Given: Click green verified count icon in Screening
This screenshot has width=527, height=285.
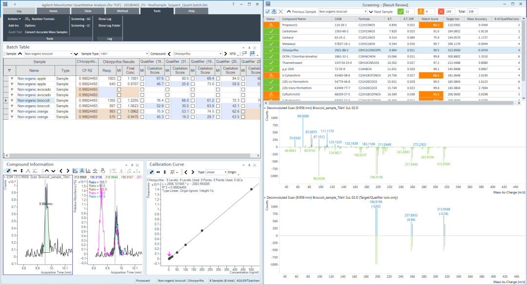Looking at the screenshot, I should click(400, 11).
